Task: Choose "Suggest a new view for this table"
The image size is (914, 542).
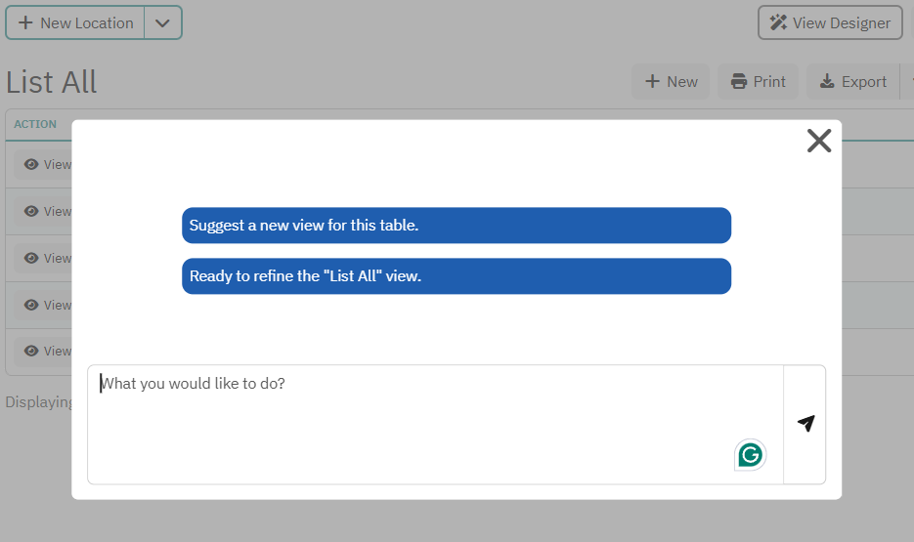Action: tap(456, 226)
